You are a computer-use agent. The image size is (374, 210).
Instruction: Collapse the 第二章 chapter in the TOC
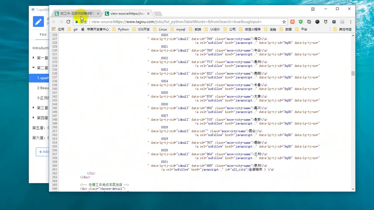(x=34, y=68)
